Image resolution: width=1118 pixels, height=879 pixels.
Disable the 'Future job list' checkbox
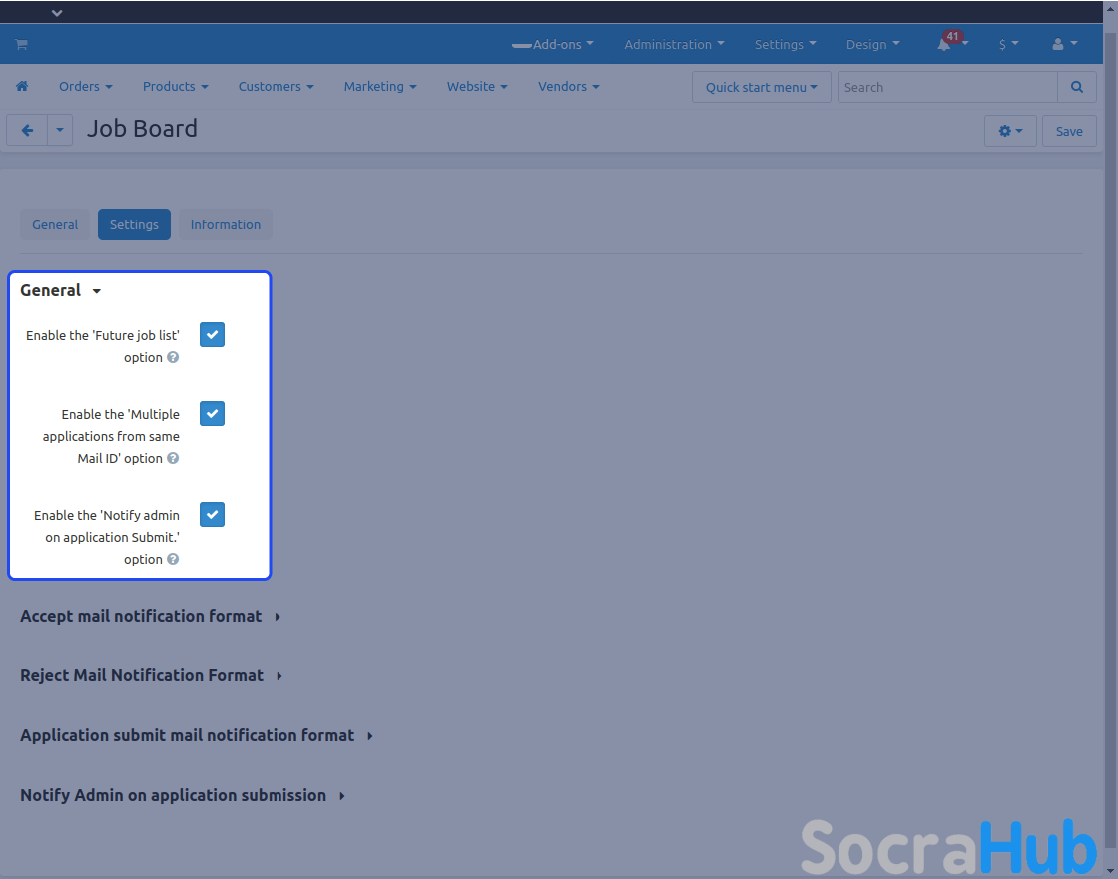(212, 335)
